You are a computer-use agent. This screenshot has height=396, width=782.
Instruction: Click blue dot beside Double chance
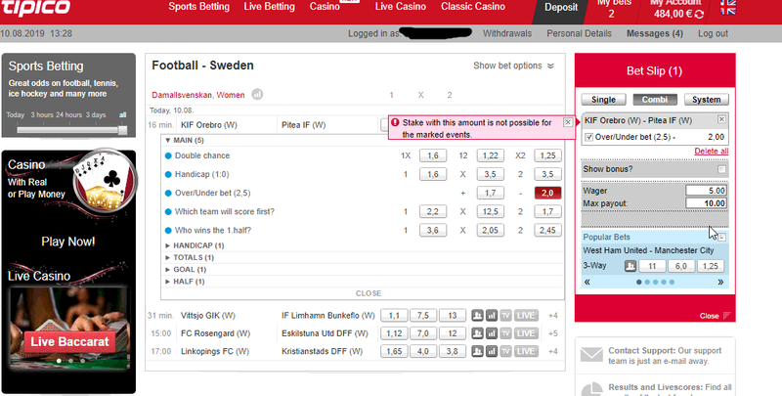pos(168,155)
